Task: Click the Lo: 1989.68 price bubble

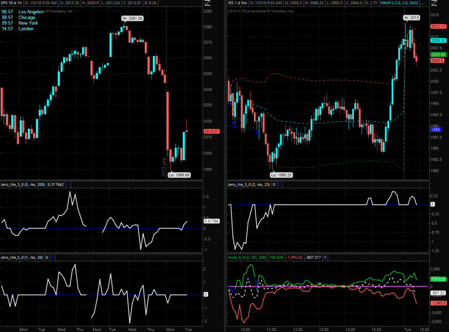Action: pyautogui.click(x=178, y=175)
